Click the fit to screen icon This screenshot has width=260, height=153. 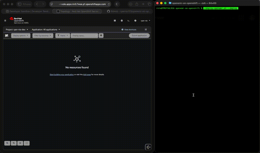click(x=20, y=143)
